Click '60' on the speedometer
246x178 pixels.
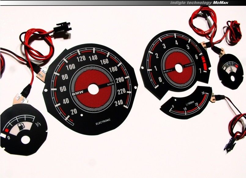tap(63, 89)
